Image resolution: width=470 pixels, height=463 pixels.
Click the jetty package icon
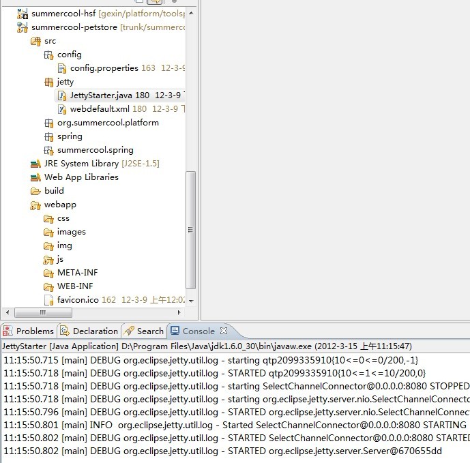coord(48,82)
